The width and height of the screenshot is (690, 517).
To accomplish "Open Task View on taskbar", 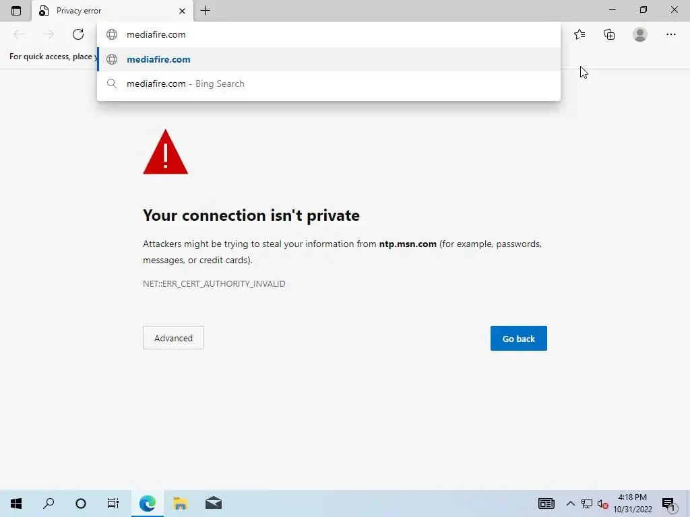I will click(x=113, y=504).
